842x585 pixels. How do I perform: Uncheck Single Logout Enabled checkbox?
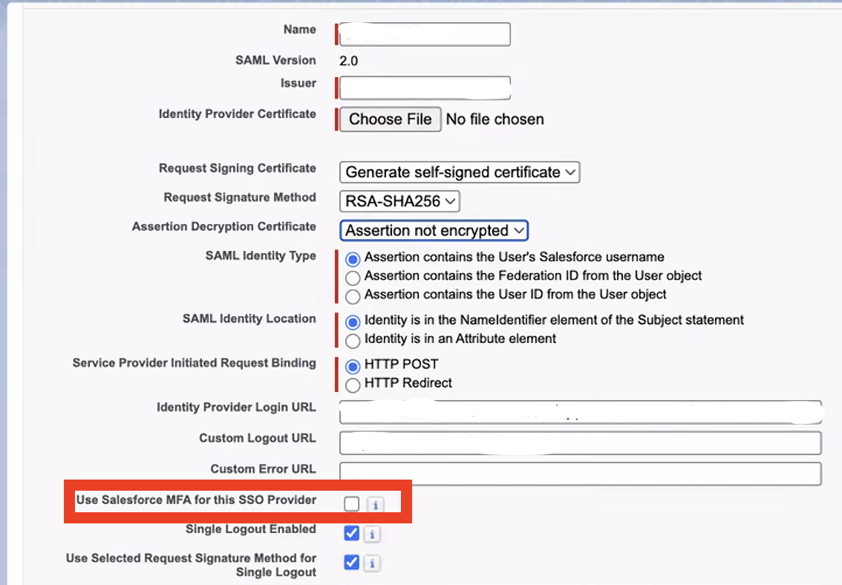pyautogui.click(x=352, y=534)
